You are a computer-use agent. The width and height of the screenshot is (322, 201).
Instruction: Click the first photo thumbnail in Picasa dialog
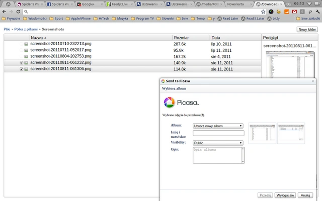pyautogui.click(x=262, y=133)
